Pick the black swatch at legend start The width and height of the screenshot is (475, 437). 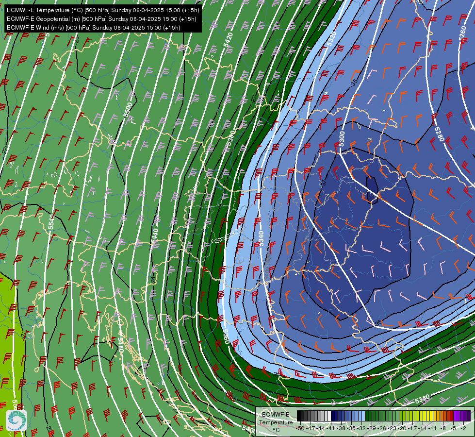(x=299, y=416)
